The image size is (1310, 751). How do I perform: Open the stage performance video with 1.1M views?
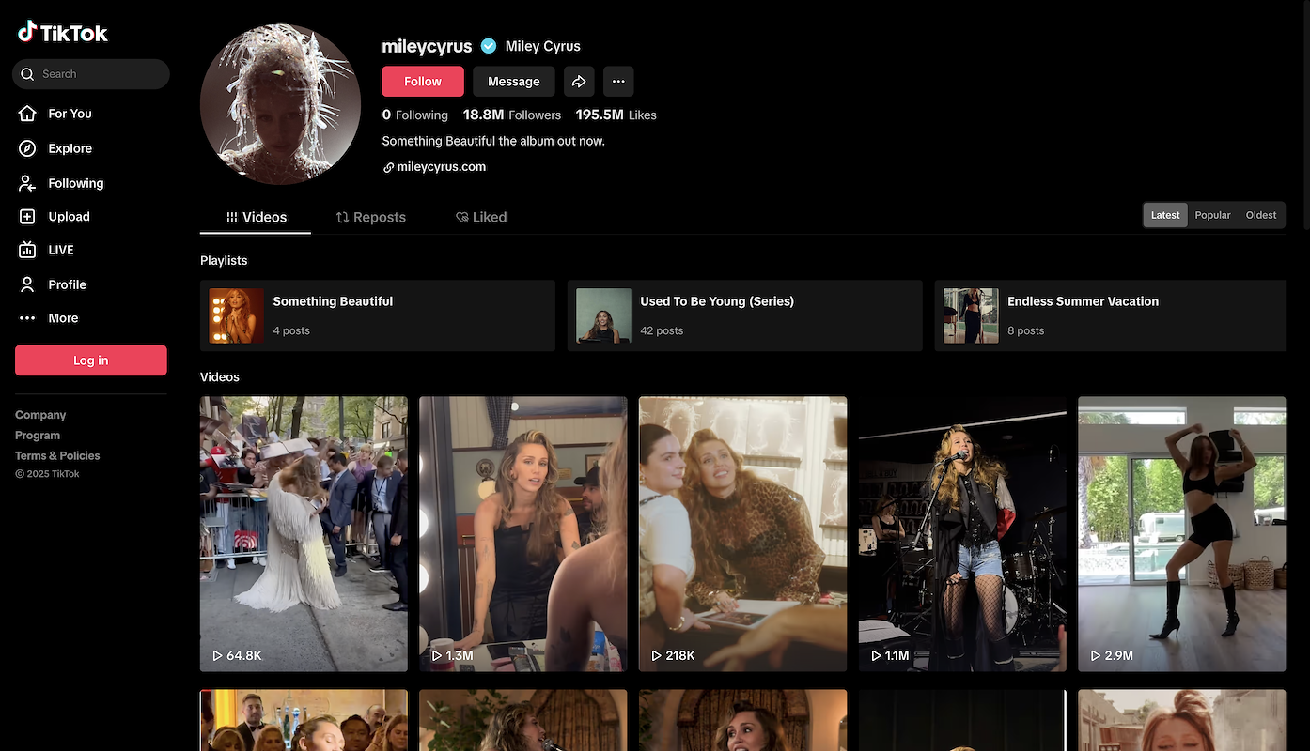coord(962,534)
